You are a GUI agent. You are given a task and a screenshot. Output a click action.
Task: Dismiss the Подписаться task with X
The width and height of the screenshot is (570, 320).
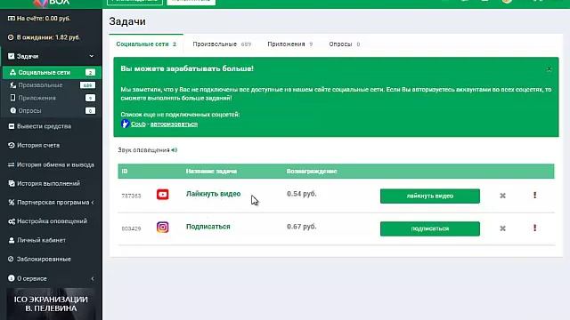pos(502,228)
